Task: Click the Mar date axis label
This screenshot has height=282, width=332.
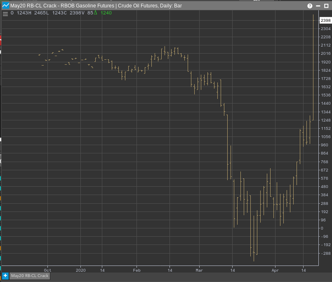Action: [199, 270]
